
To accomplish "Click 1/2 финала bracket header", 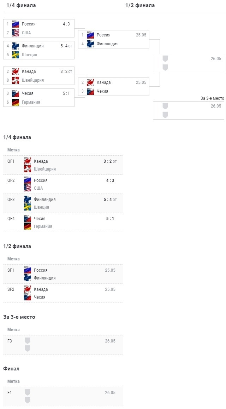I will point(140,5).
